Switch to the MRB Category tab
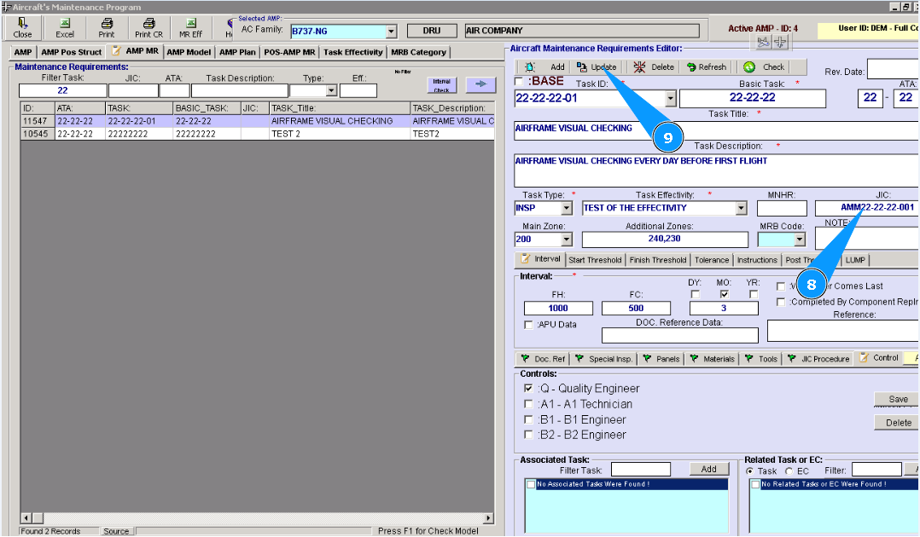The width and height of the screenshot is (920, 537). click(x=418, y=52)
